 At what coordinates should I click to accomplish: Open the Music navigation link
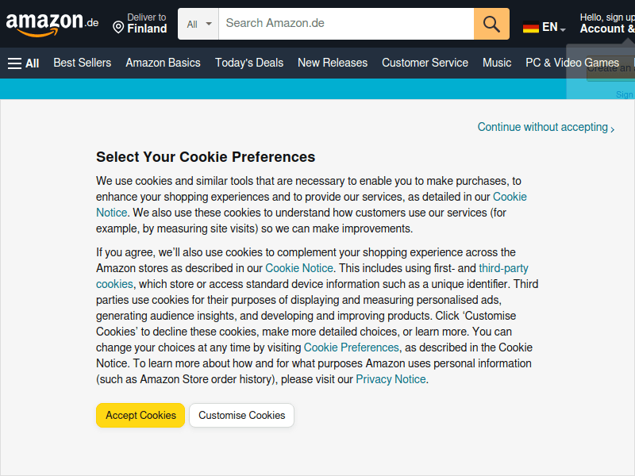click(x=497, y=63)
